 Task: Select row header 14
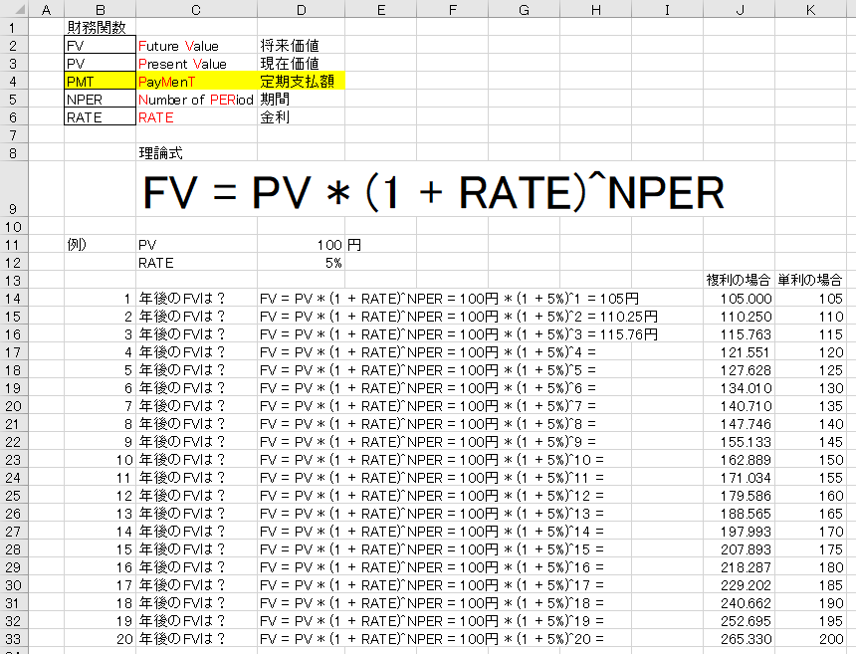13,299
